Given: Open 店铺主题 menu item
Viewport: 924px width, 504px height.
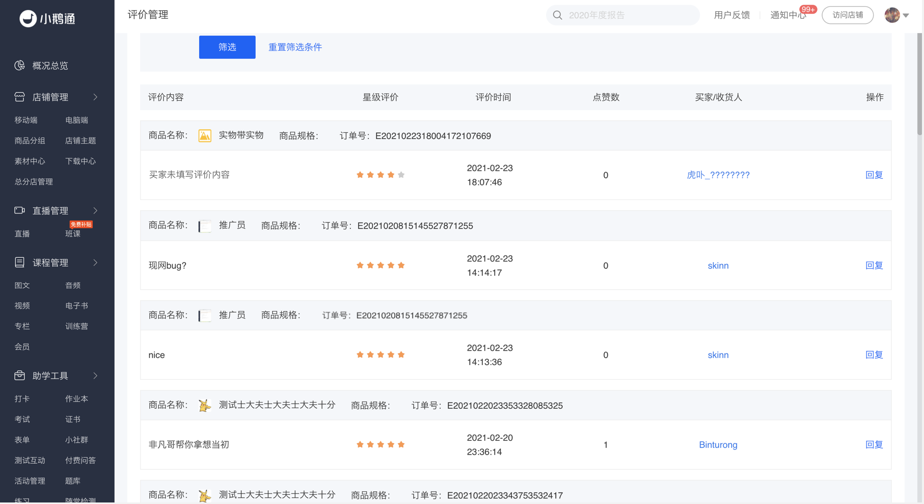Looking at the screenshot, I should pyautogui.click(x=80, y=141).
